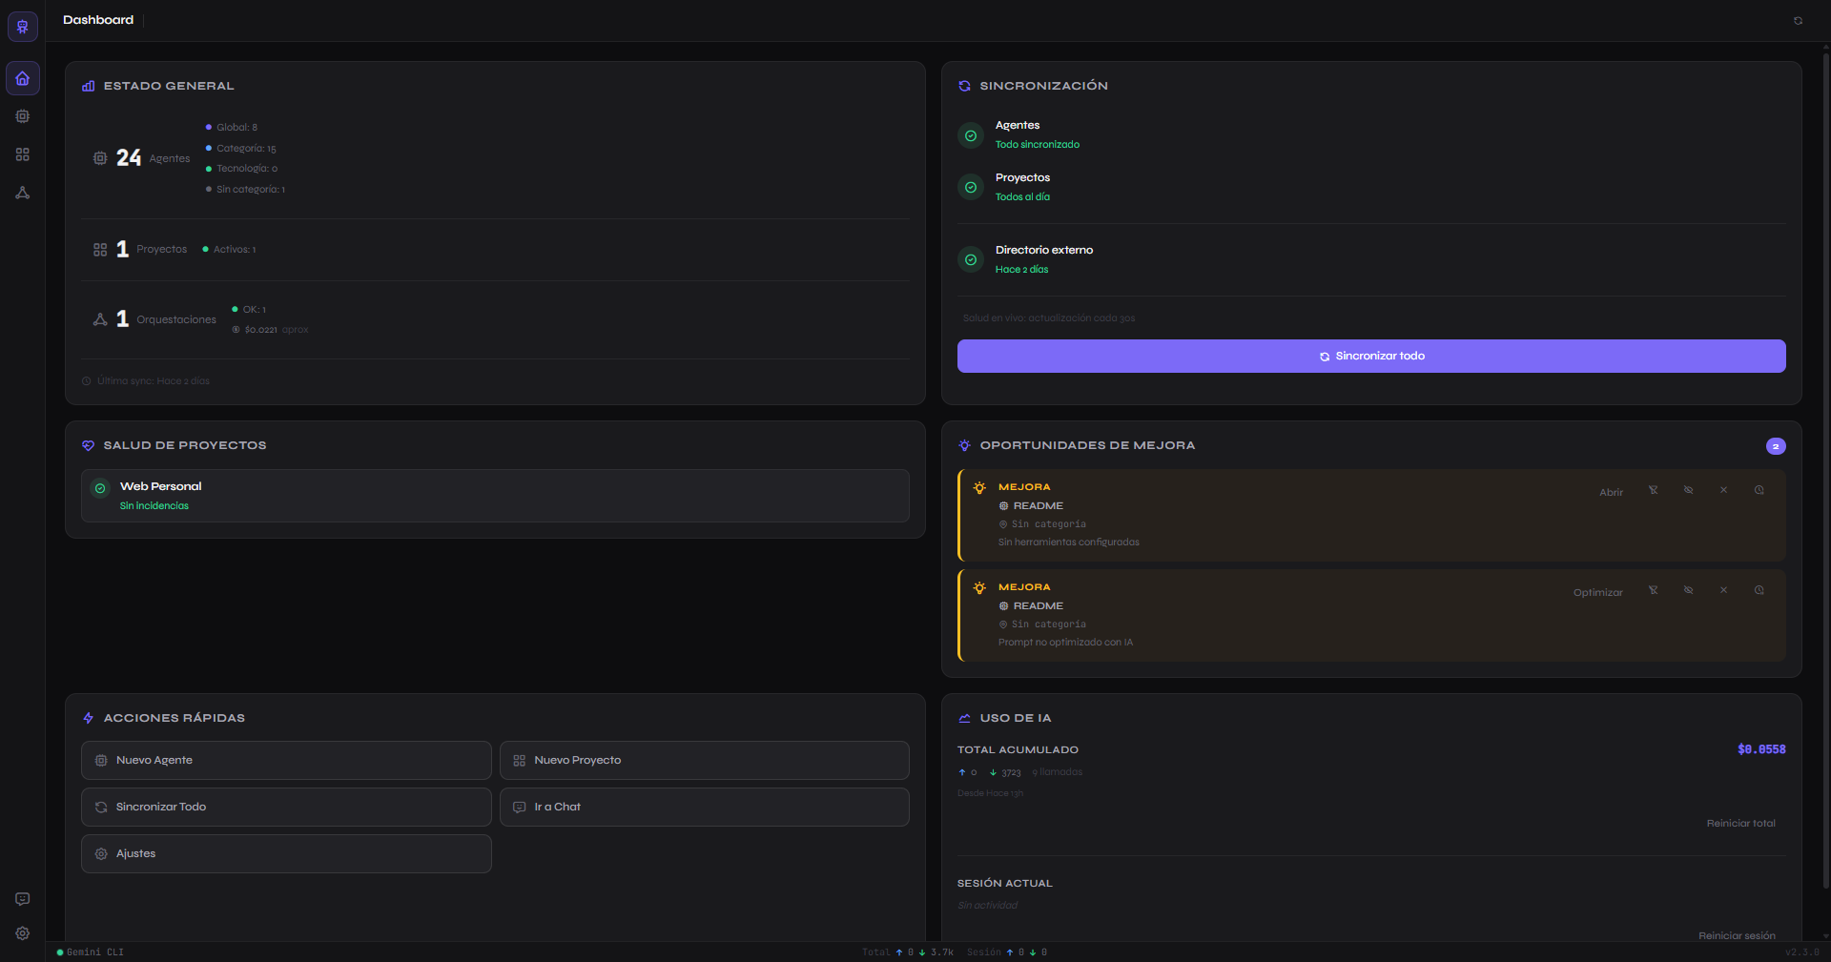
Task: Dismiss the Optimizar Mejora card with X
Action: (1723, 590)
